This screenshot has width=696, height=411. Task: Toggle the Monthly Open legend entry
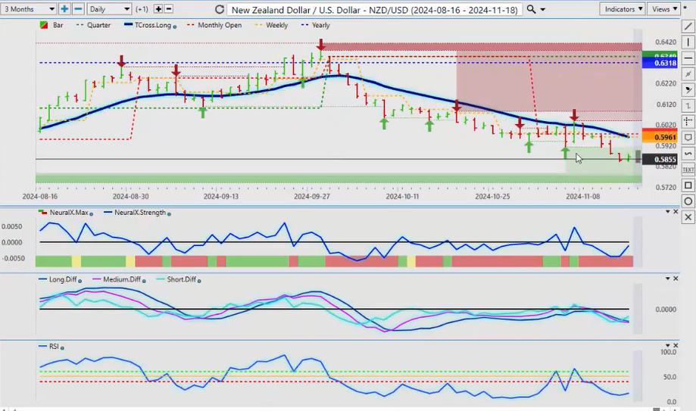click(x=219, y=25)
